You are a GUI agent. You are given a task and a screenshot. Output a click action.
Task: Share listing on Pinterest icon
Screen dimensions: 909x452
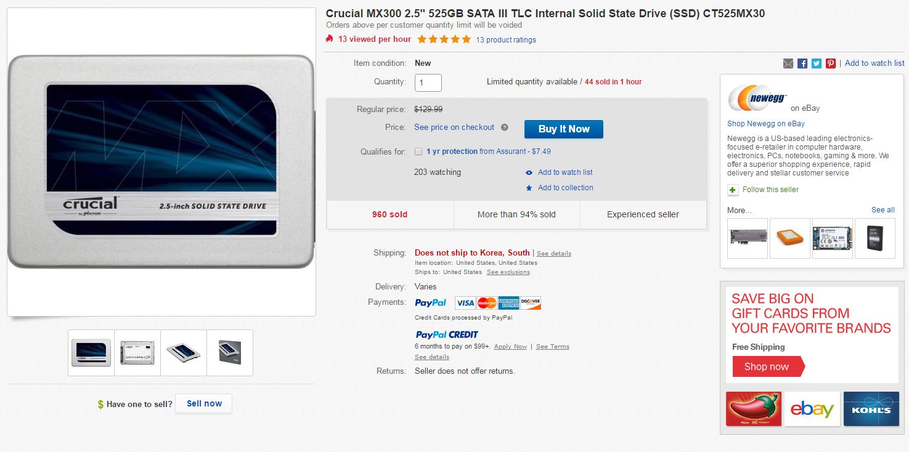[x=831, y=63]
